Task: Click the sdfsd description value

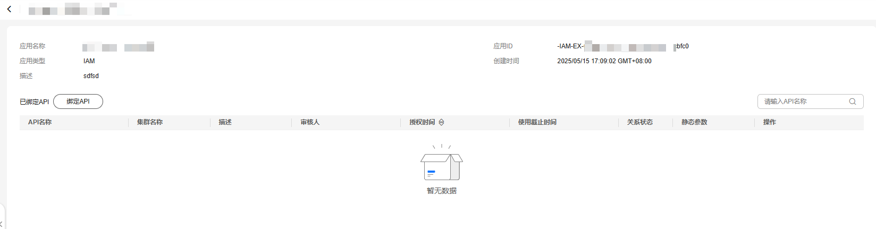Action: [91, 76]
